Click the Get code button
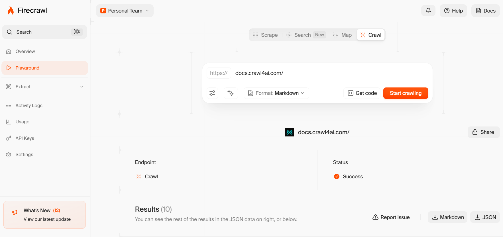 pyautogui.click(x=362, y=93)
